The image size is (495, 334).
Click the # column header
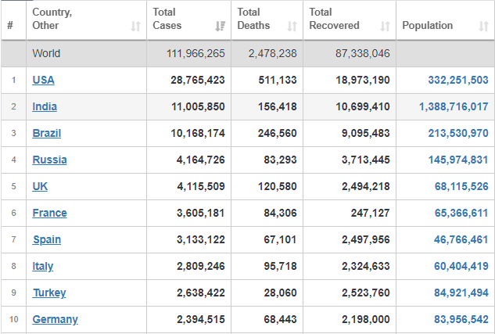(x=10, y=25)
